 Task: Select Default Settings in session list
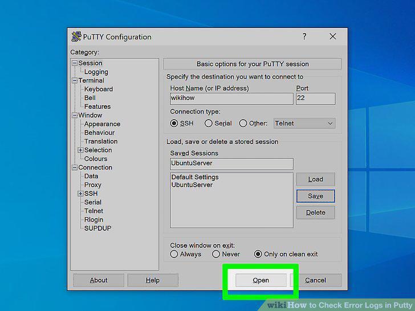[x=195, y=177]
